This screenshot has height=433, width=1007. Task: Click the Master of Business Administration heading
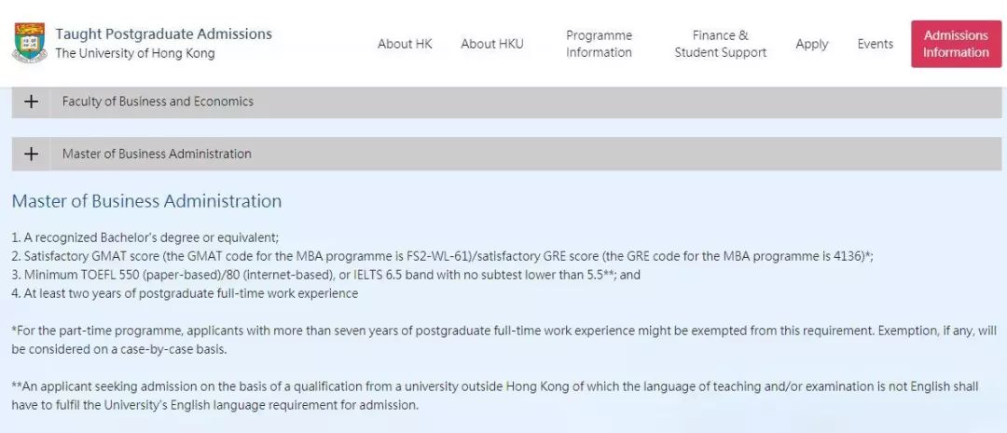tap(146, 201)
